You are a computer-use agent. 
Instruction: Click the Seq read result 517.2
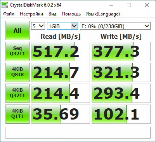tap(61, 51)
